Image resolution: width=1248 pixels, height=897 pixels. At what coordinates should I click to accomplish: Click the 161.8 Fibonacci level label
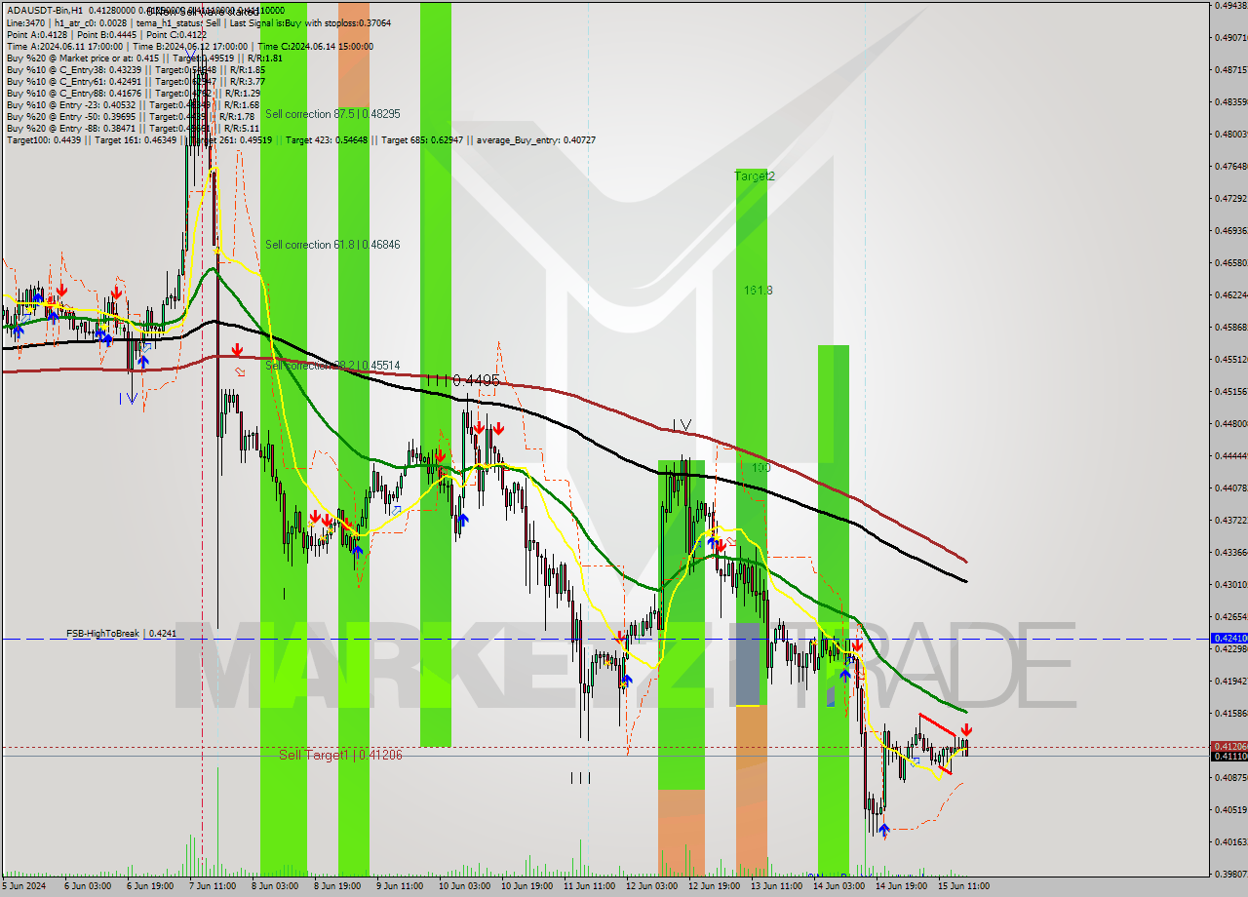tap(758, 291)
